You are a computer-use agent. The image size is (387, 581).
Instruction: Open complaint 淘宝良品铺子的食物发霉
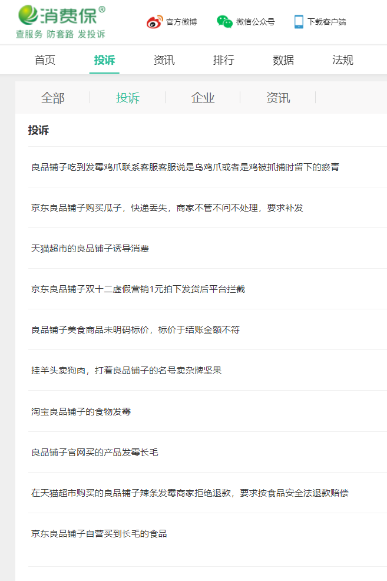pos(81,412)
